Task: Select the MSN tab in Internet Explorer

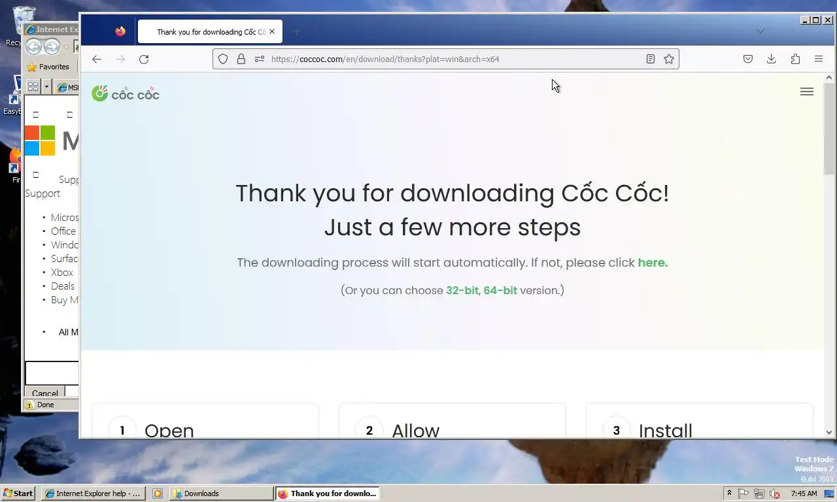Action: (67, 87)
